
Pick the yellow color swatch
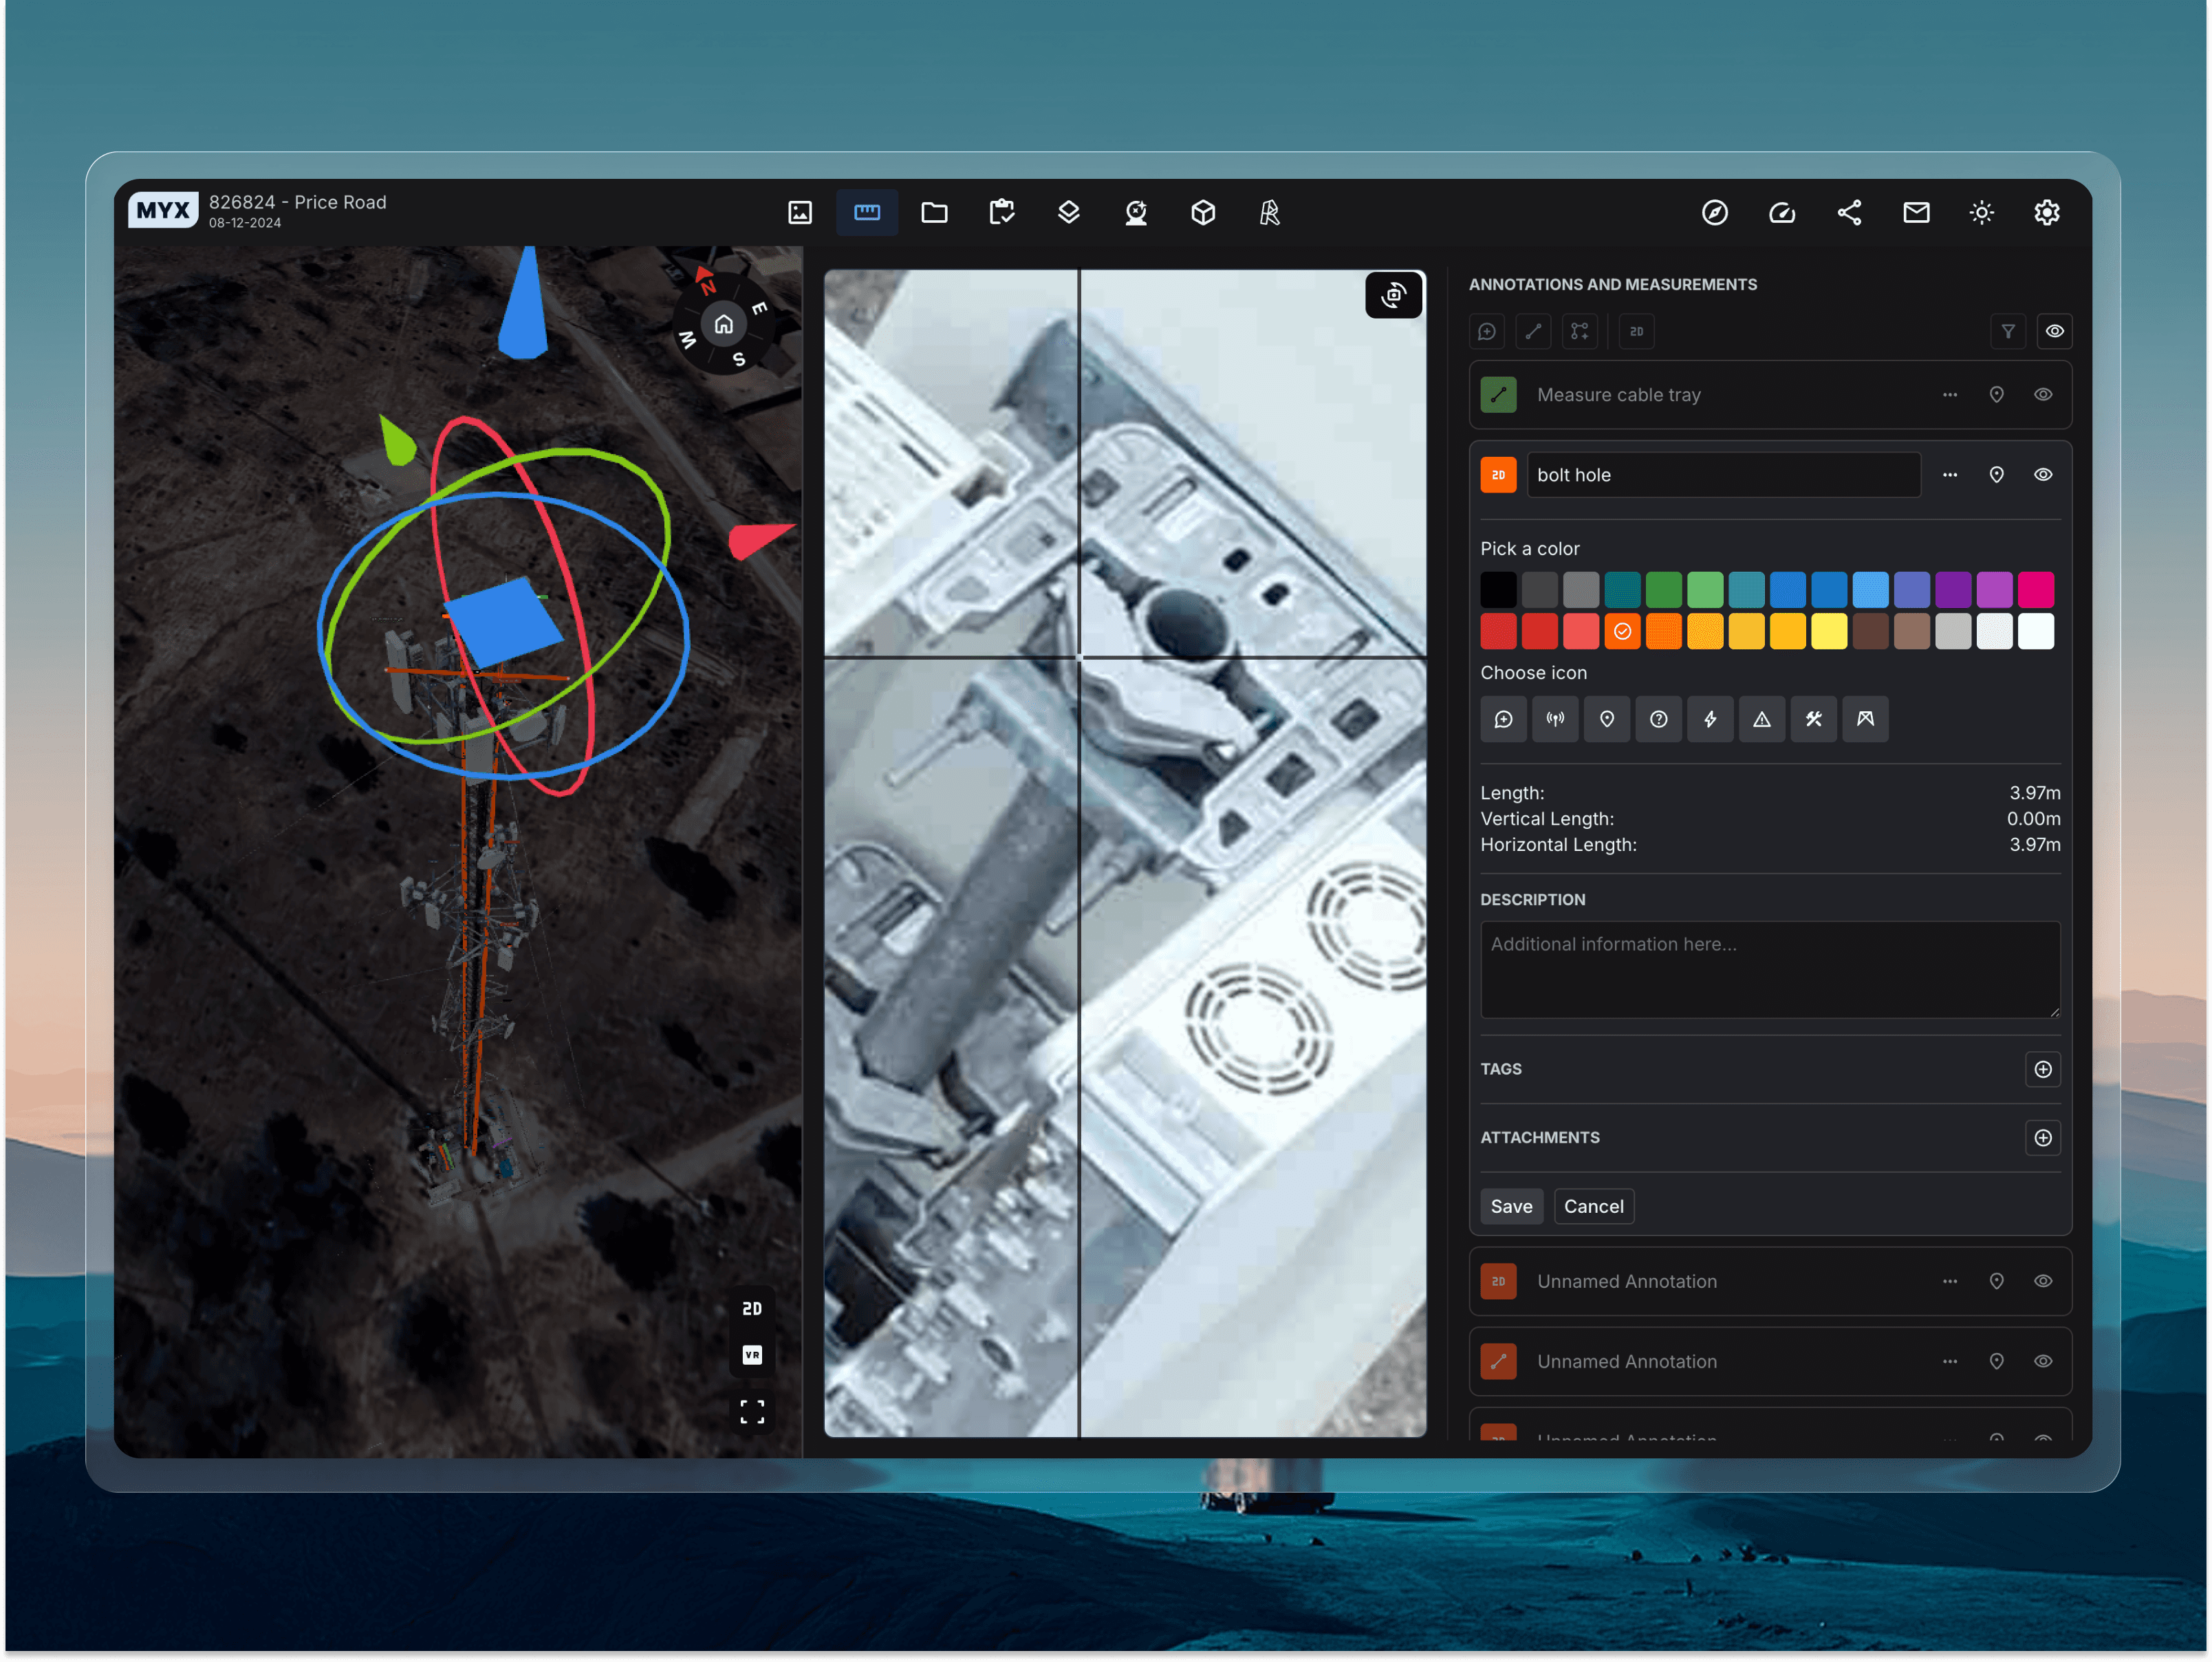click(1828, 632)
